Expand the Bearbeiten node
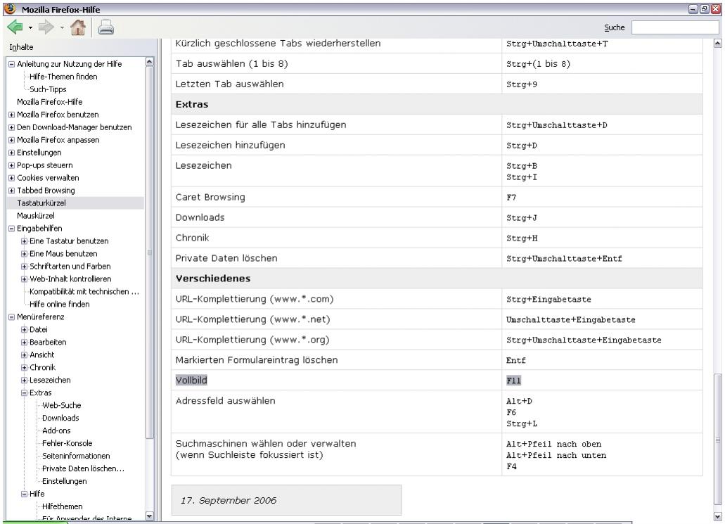The height and width of the screenshot is (524, 725). pyautogui.click(x=24, y=343)
